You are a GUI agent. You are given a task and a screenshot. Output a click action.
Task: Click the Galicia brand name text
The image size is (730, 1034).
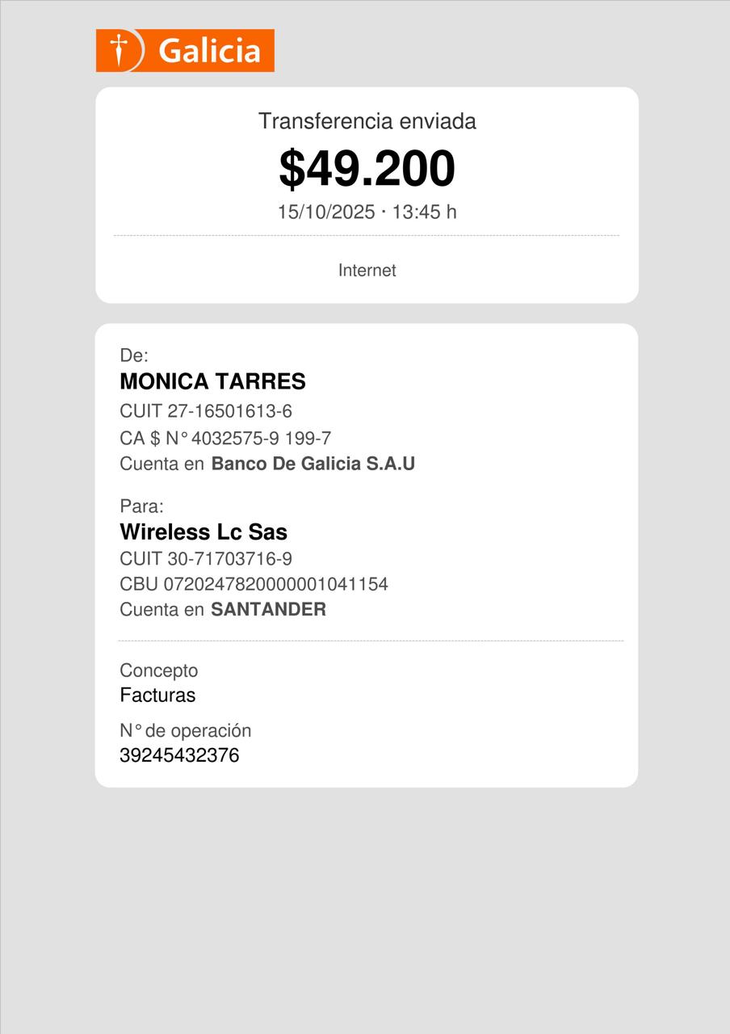tap(209, 51)
